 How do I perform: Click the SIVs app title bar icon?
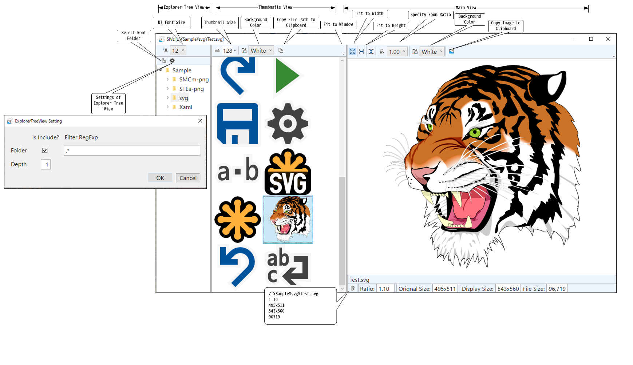coord(162,39)
